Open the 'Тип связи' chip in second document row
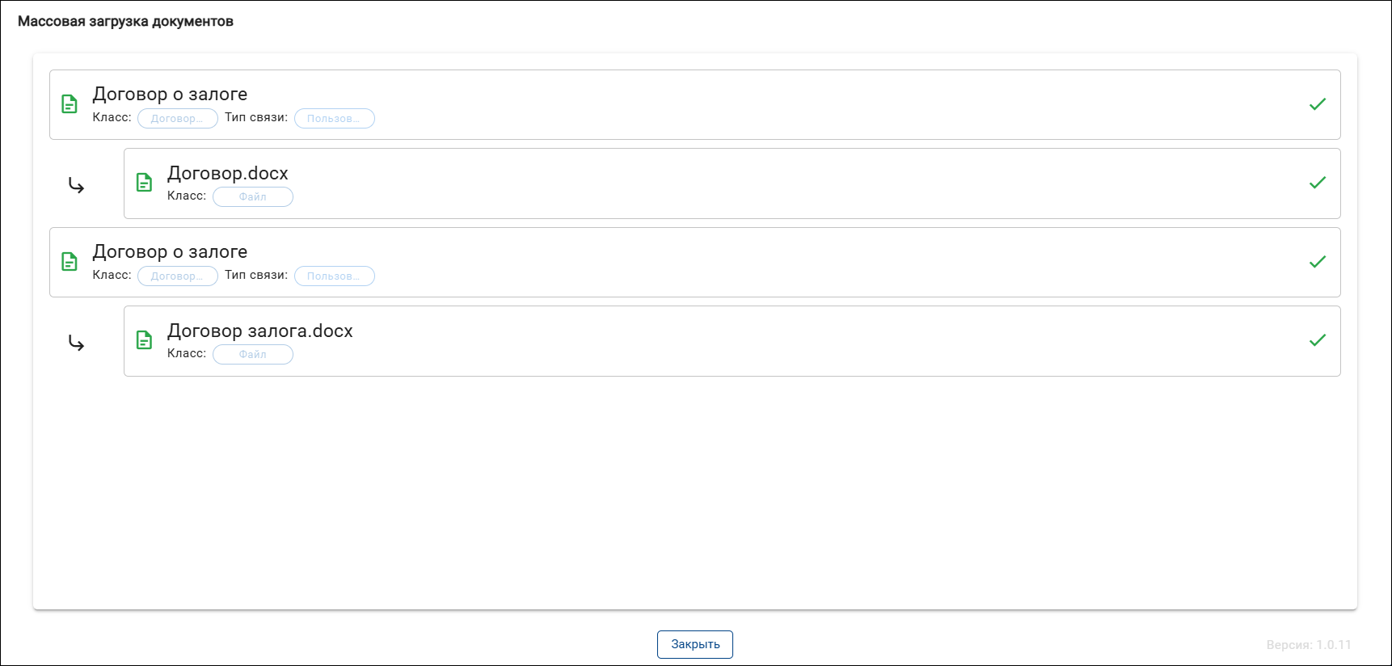The image size is (1392, 666). (335, 276)
